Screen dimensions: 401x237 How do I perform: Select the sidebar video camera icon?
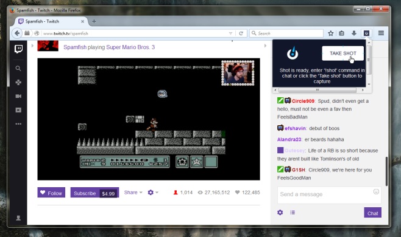[x=18, y=96]
